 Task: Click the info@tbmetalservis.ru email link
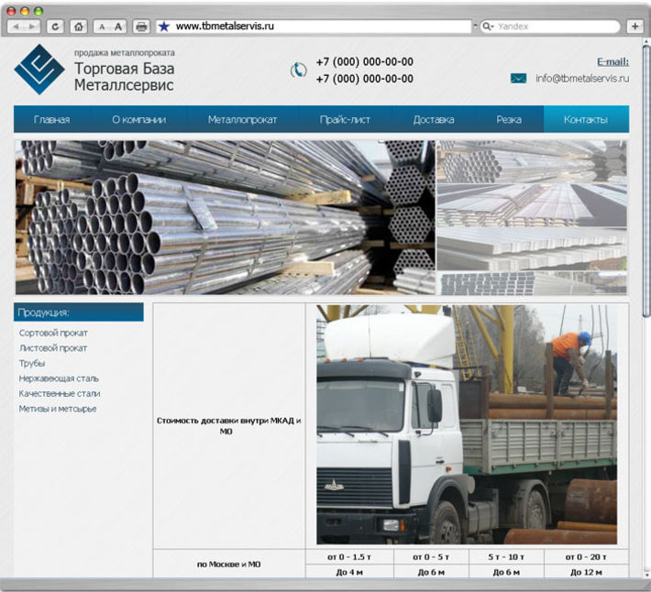click(582, 78)
